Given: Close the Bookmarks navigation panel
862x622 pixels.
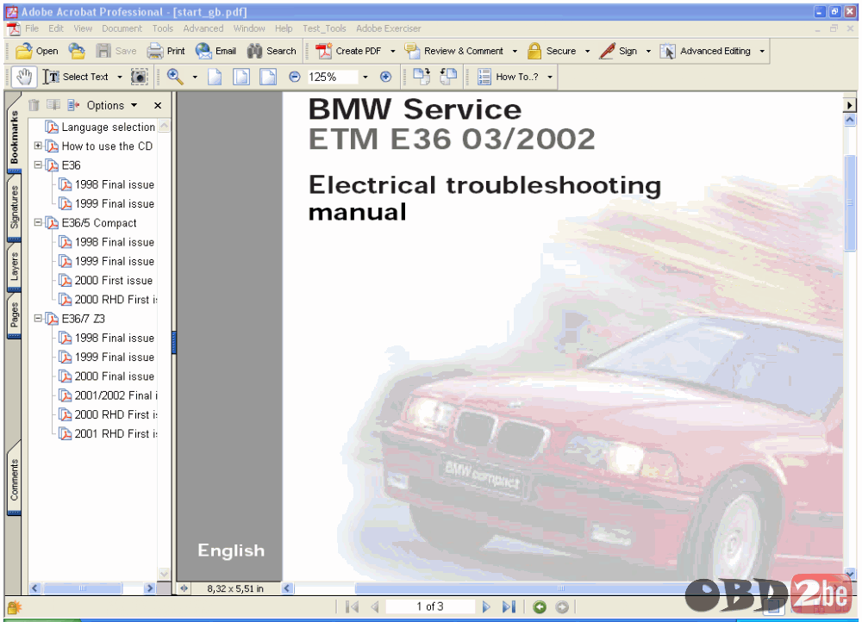Looking at the screenshot, I should tap(158, 105).
